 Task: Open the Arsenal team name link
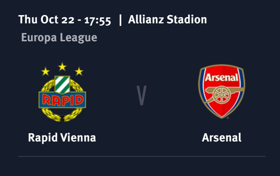pos(222,138)
